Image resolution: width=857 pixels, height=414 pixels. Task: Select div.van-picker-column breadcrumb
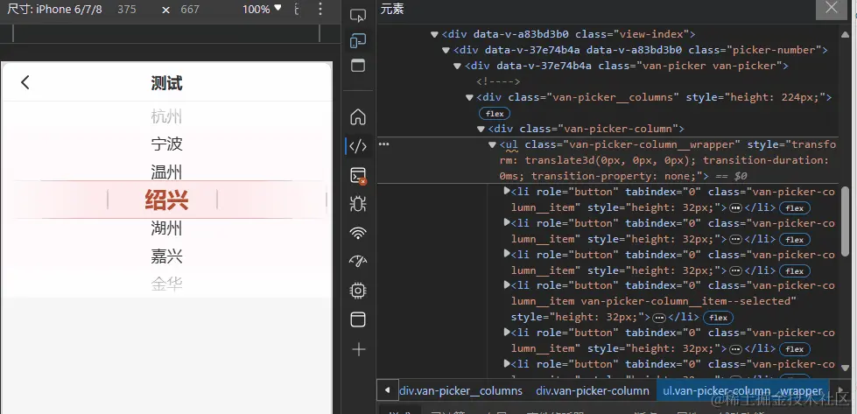(593, 391)
